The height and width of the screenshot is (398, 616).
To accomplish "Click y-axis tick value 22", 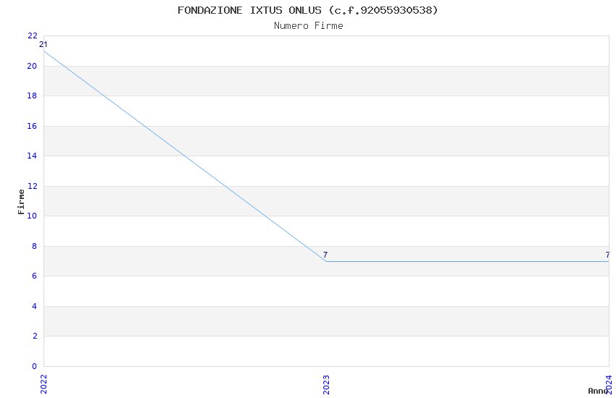I will tap(32, 35).
